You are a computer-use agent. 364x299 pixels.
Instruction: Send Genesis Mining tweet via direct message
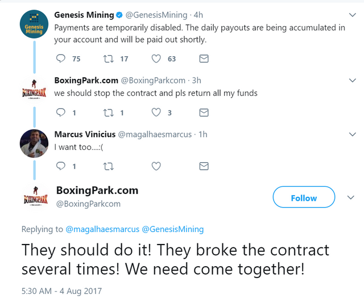coord(204,58)
